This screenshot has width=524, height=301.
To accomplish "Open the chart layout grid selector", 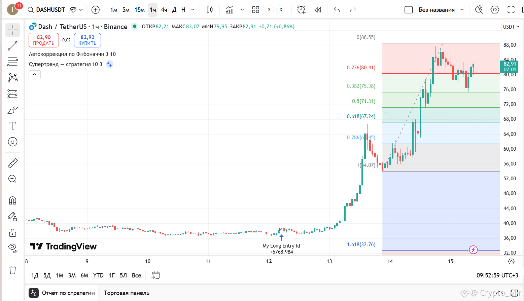I will click(255, 10).
